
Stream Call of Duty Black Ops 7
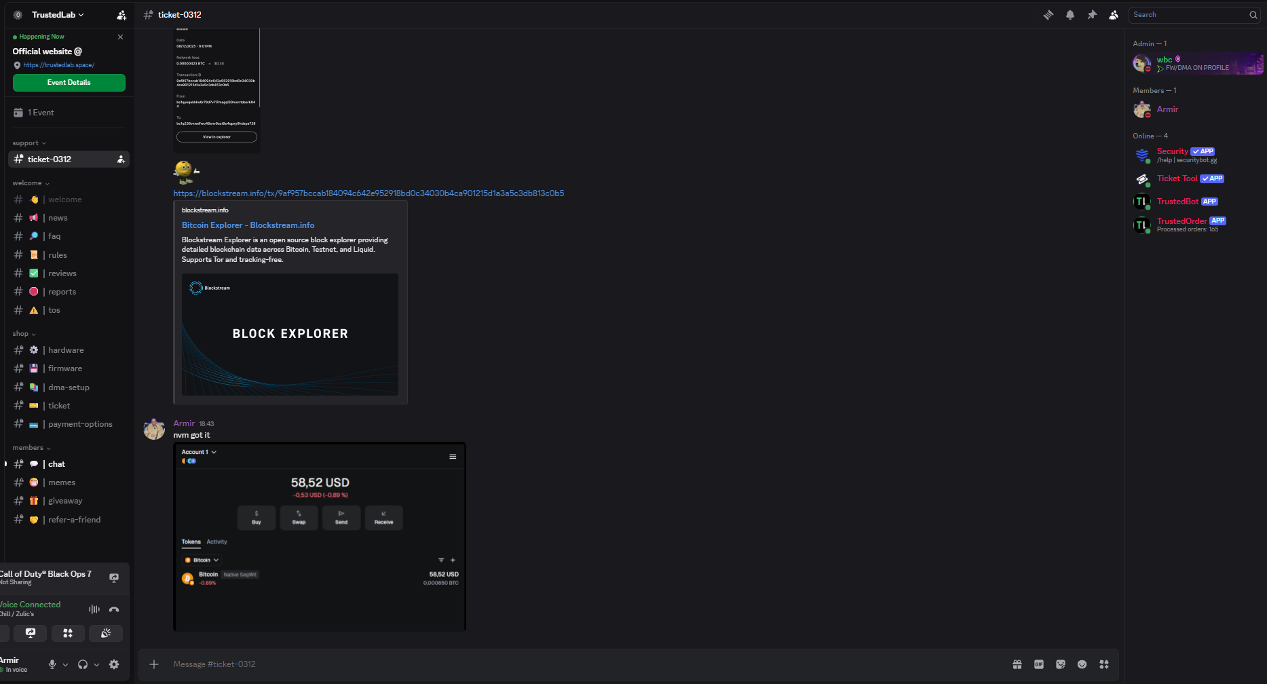114,577
